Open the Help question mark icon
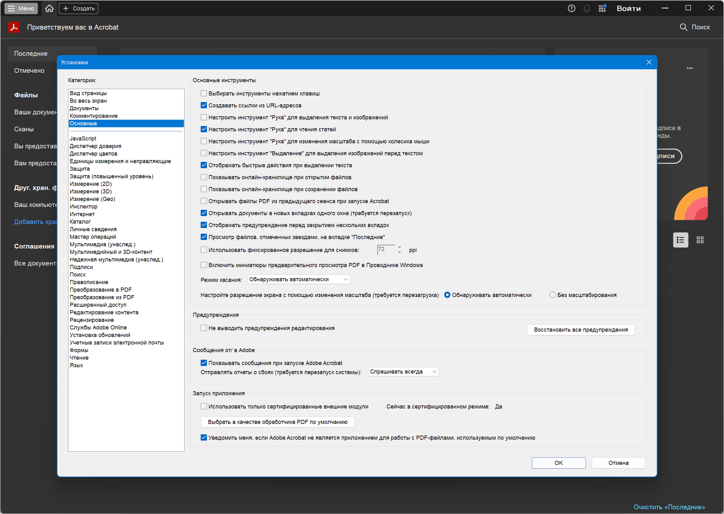This screenshot has height=514, width=724. tap(571, 9)
